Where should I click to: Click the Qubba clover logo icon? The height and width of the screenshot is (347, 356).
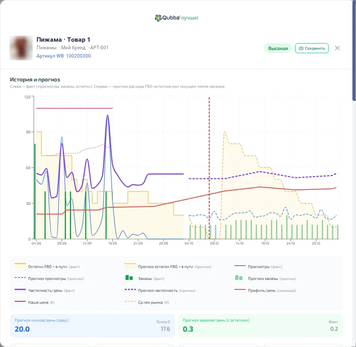pyautogui.click(x=158, y=18)
